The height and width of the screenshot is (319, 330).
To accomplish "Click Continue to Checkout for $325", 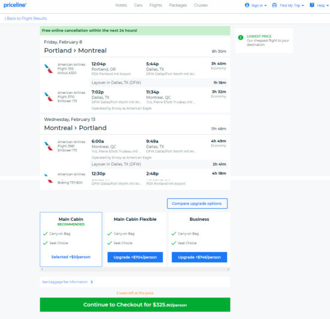I will (135, 305).
